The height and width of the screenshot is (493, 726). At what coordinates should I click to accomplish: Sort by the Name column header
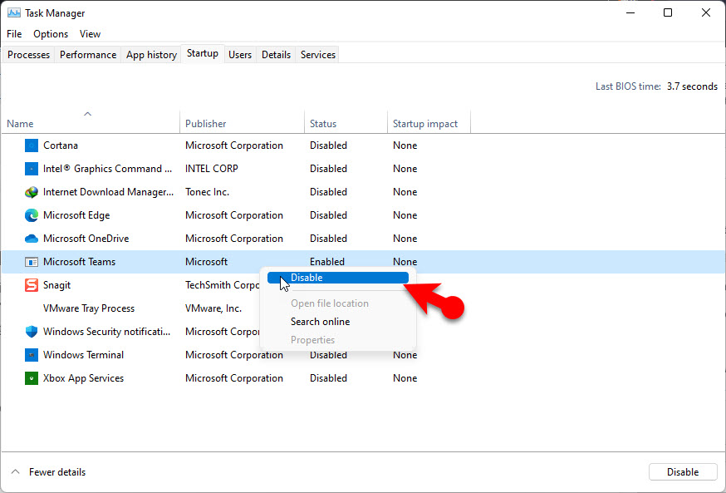pos(91,122)
